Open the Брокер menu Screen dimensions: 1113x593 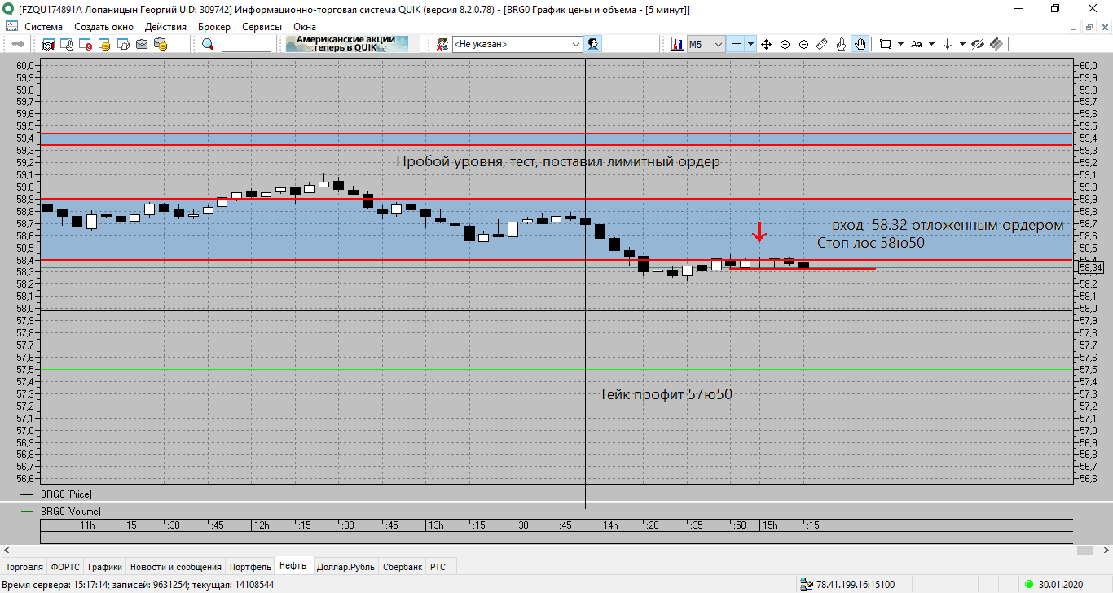[214, 27]
